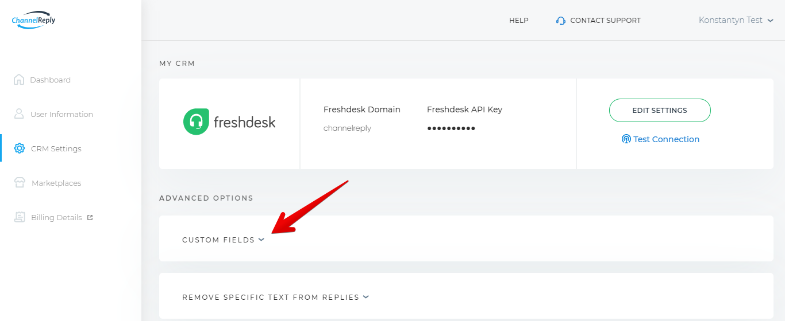Click the Billing Details icon

20,217
